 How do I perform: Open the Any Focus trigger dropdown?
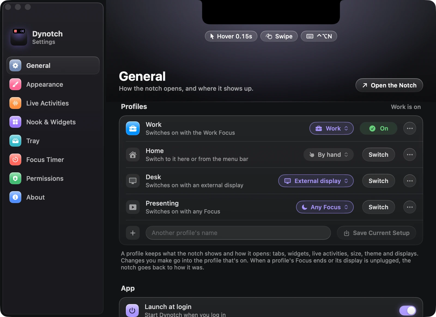(x=325, y=207)
